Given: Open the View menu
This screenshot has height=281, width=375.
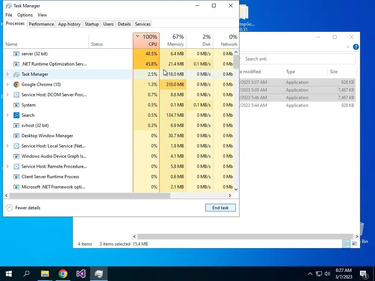Looking at the screenshot, I should 42,15.
